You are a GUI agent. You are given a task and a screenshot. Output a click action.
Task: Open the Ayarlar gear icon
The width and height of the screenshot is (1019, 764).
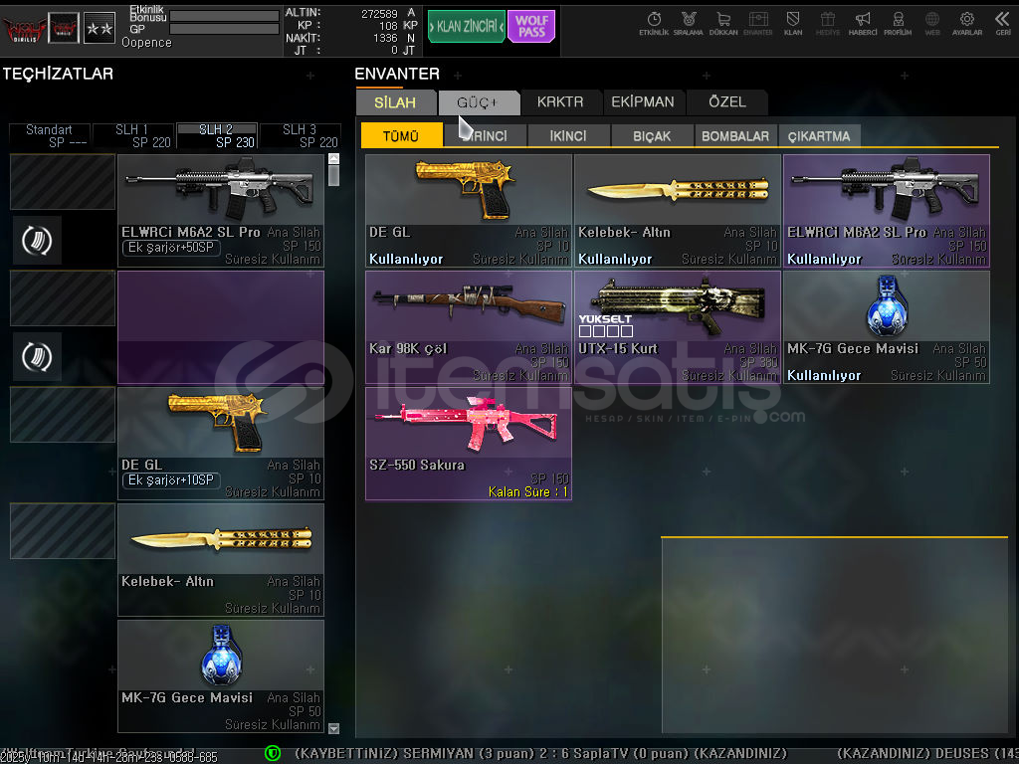[966, 23]
